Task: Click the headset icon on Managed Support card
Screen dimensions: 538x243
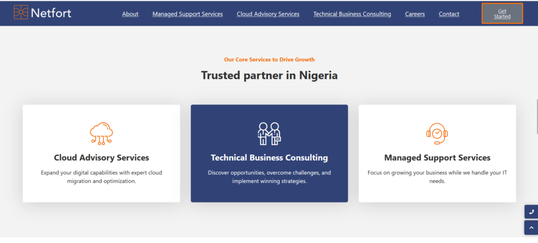Action: [437, 133]
